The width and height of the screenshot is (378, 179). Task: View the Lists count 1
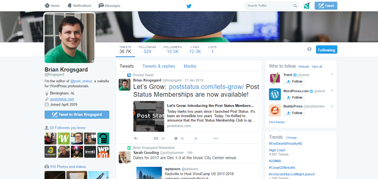pyautogui.click(x=212, y=49)
